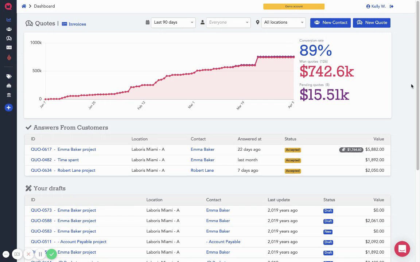Click the Dashboard breadcrumb item
Screen dimensions: 420x262
pos(44,6)
